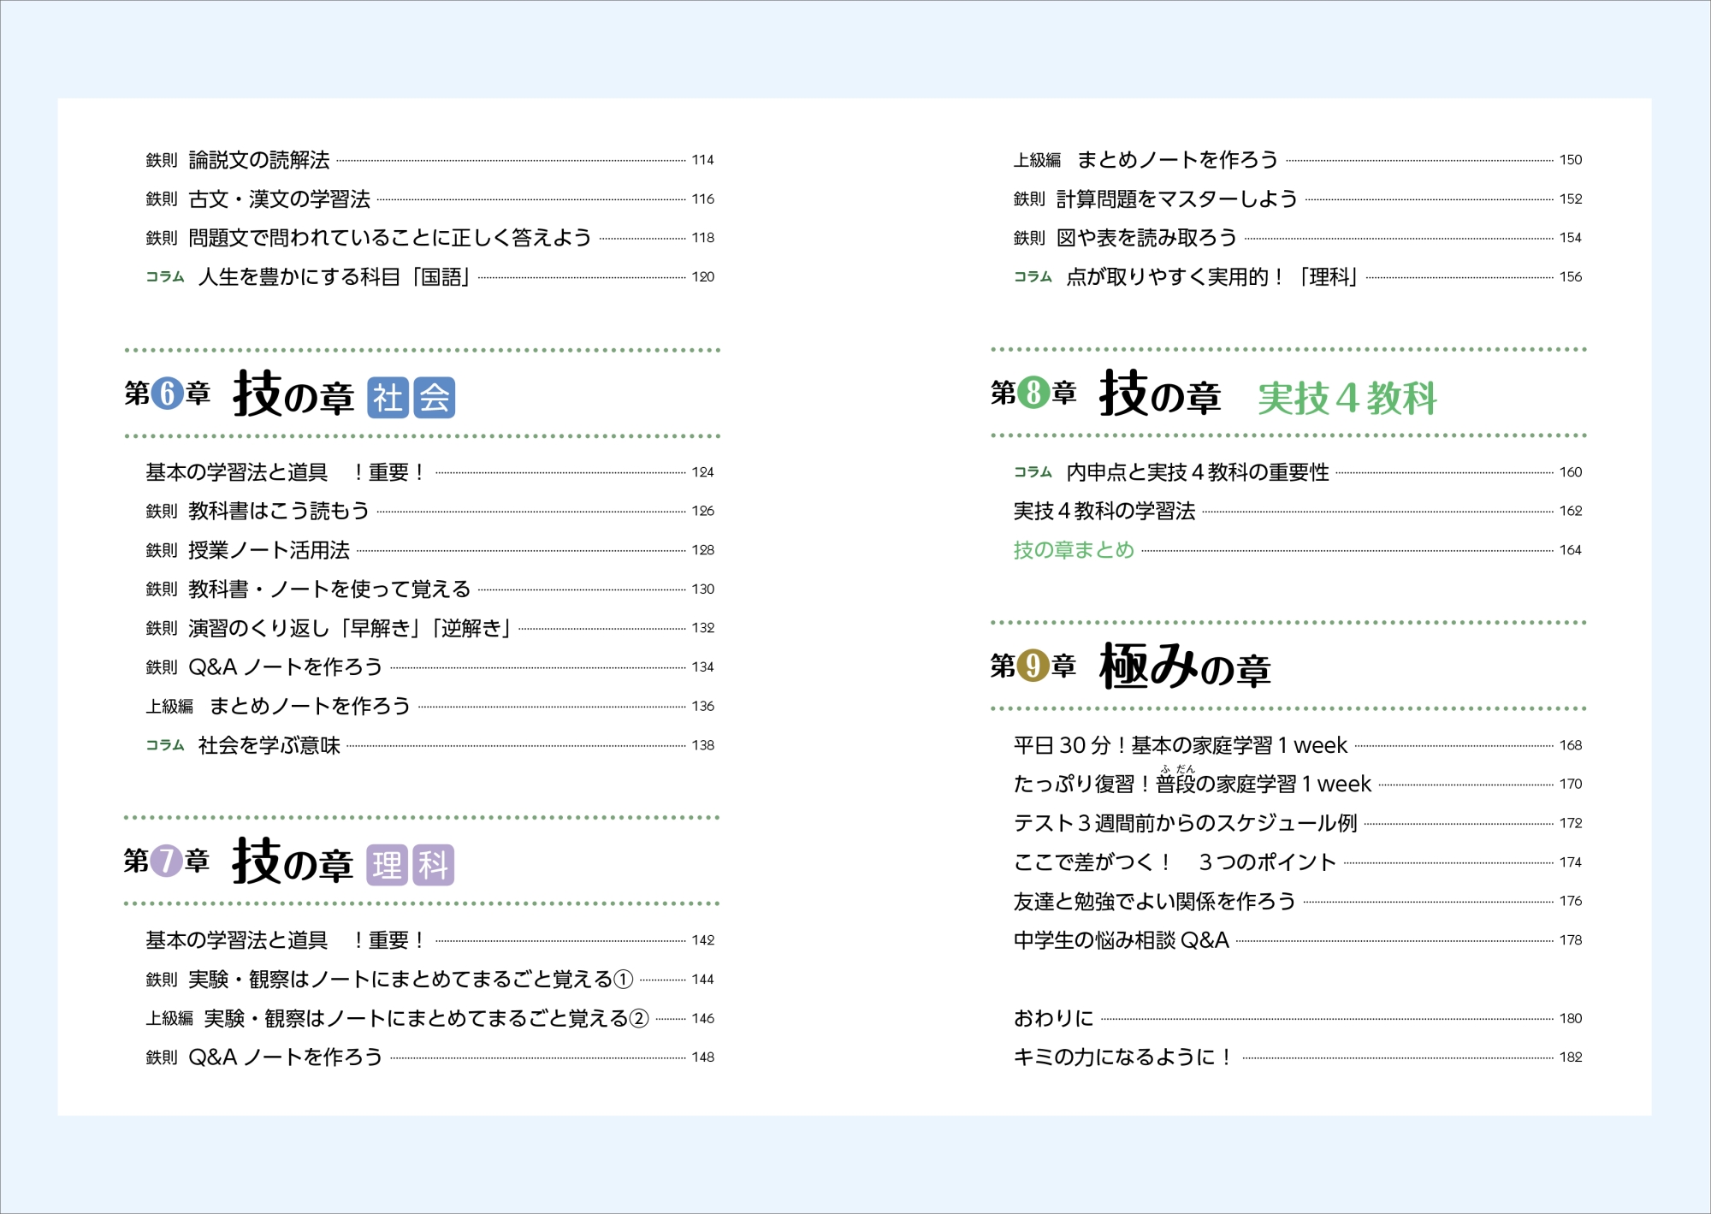Click 鉄則 label beside 論説文の読解法
This screenshot has height=1214, width=1711.
coord(162,160)
